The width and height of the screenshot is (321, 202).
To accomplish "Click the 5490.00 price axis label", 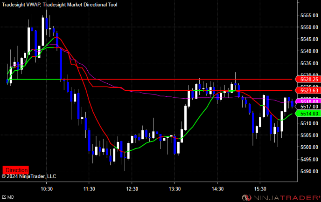I will [x=309, y=171].
